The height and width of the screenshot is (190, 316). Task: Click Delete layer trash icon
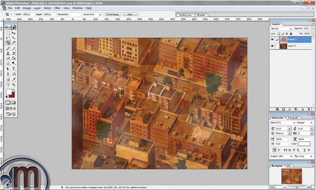pyautogui.click(x=308, y=109)
